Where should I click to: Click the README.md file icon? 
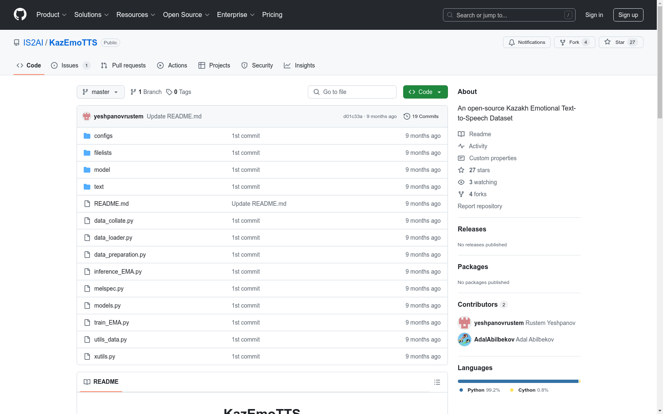(87, 204)
